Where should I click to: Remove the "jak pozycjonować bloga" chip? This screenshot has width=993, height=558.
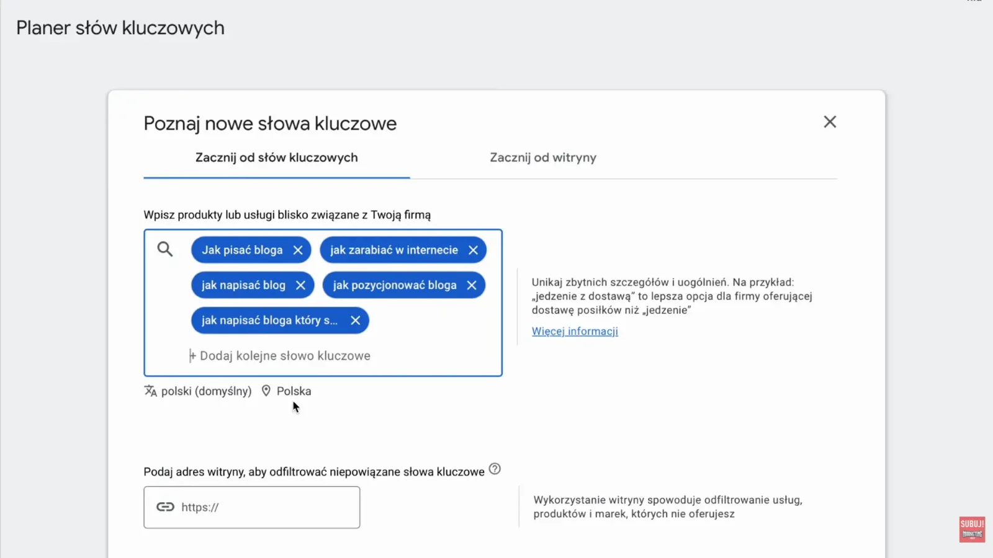click(x=472, y=285)
